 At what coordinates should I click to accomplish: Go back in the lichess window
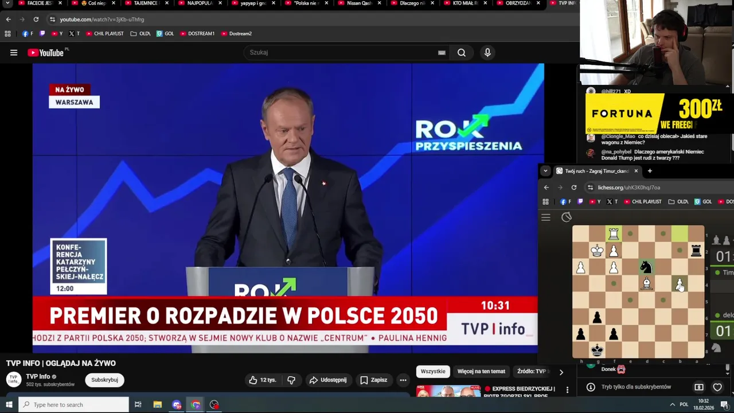[546, 188]
